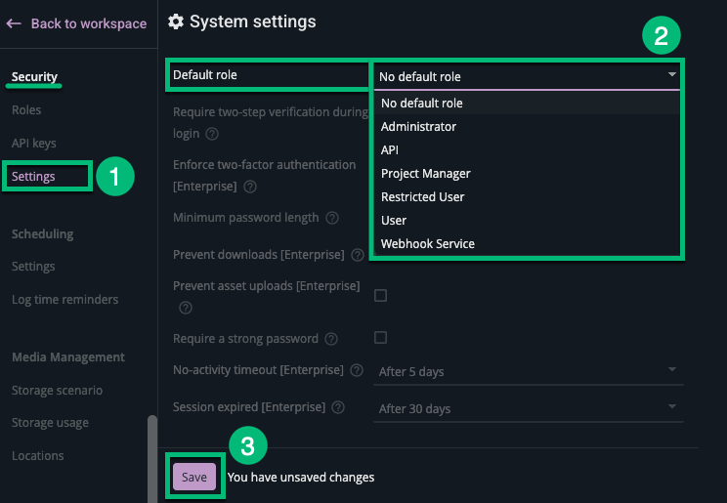
Task: Click the Default role label
Action: pyautogui.click(x=205, y=74)
